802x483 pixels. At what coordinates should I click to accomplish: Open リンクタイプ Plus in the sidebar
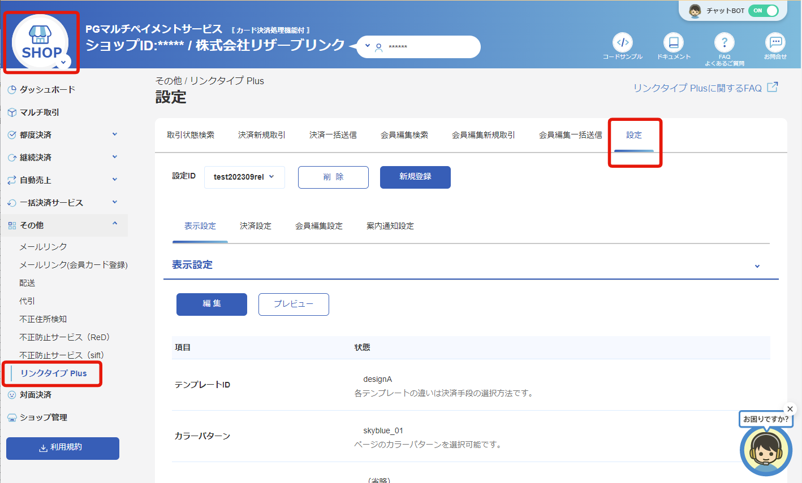(54, 373)
